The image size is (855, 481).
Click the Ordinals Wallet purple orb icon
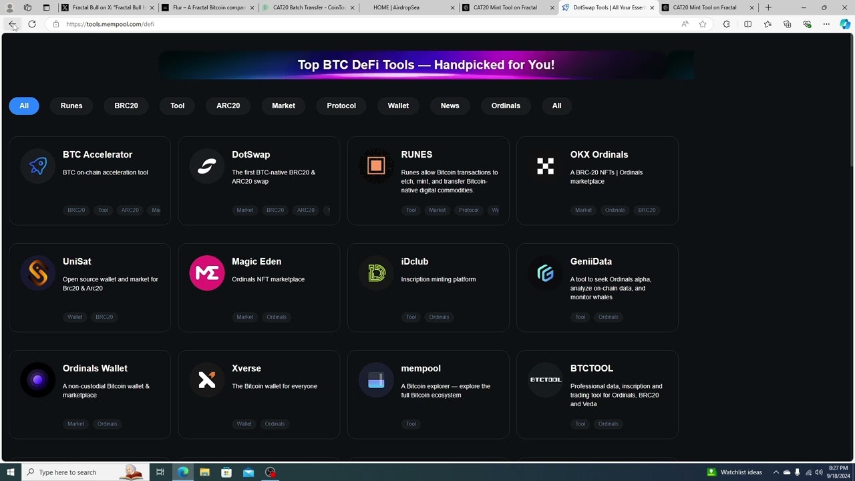[38, 380]
